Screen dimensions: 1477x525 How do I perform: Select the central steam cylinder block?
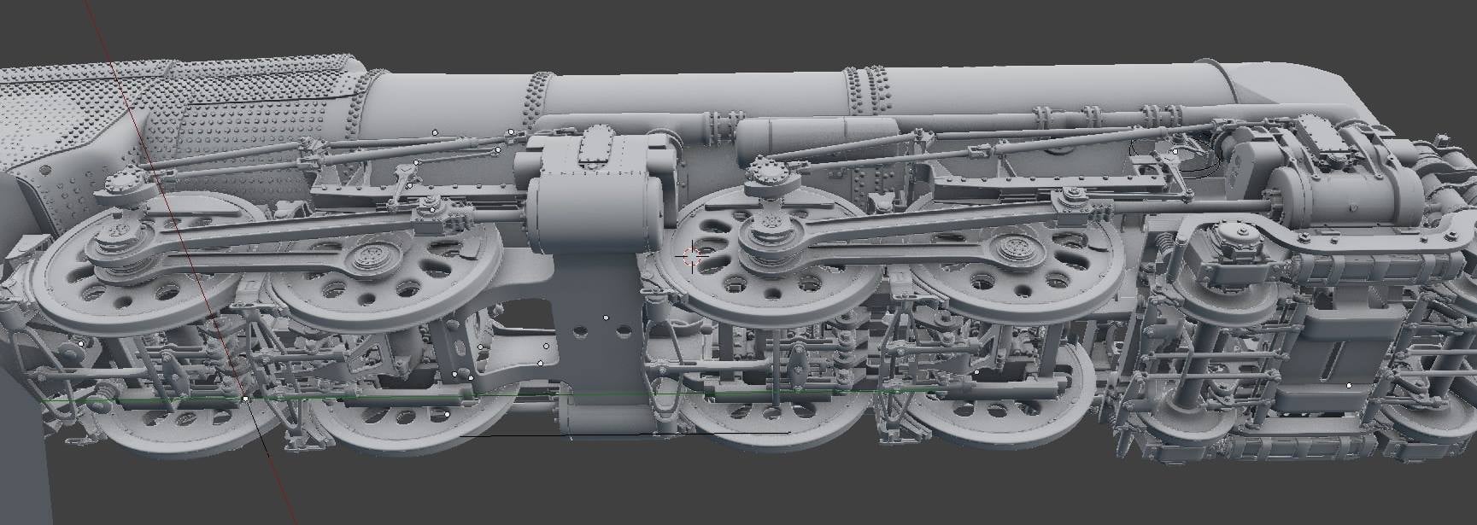coord(595,195)
